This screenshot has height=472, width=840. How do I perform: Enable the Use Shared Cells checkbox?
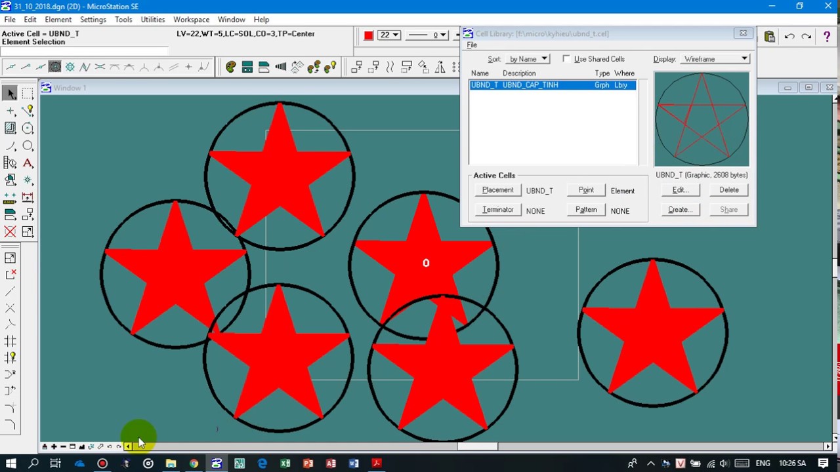[566, 59]
